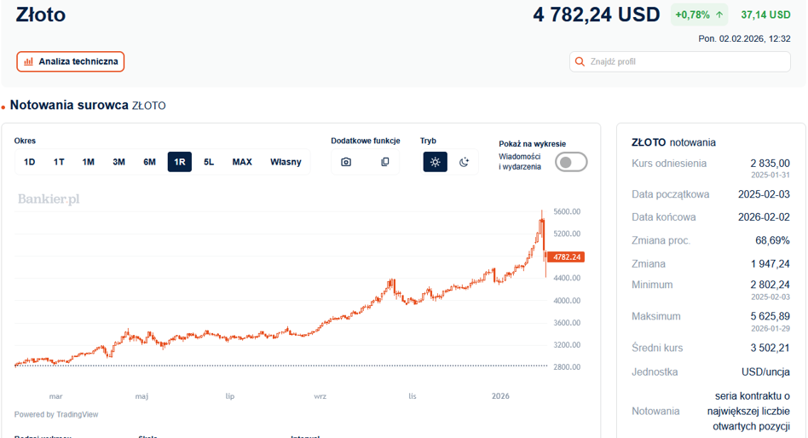Image resolution: width=808 pixels, height=438 pixels.
Task: Choose the 3M period
Action: click(x=119, y=162)
